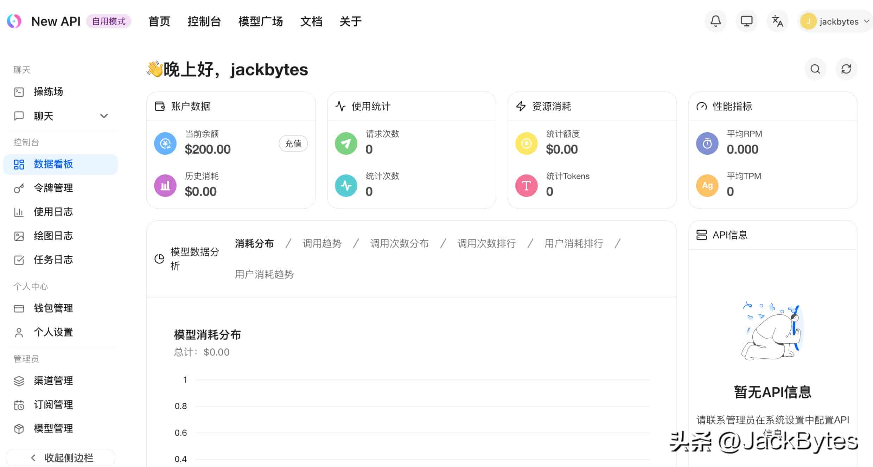The height and width of the screenshot is (467, 873).
Task: Open the notifications bell
Action: pos(715,21)
